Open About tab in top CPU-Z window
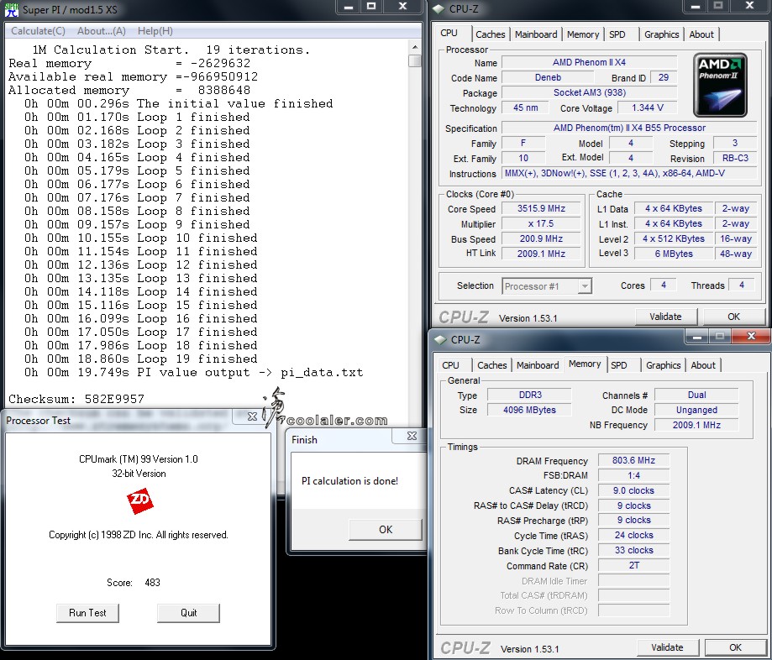 [701, 34]
